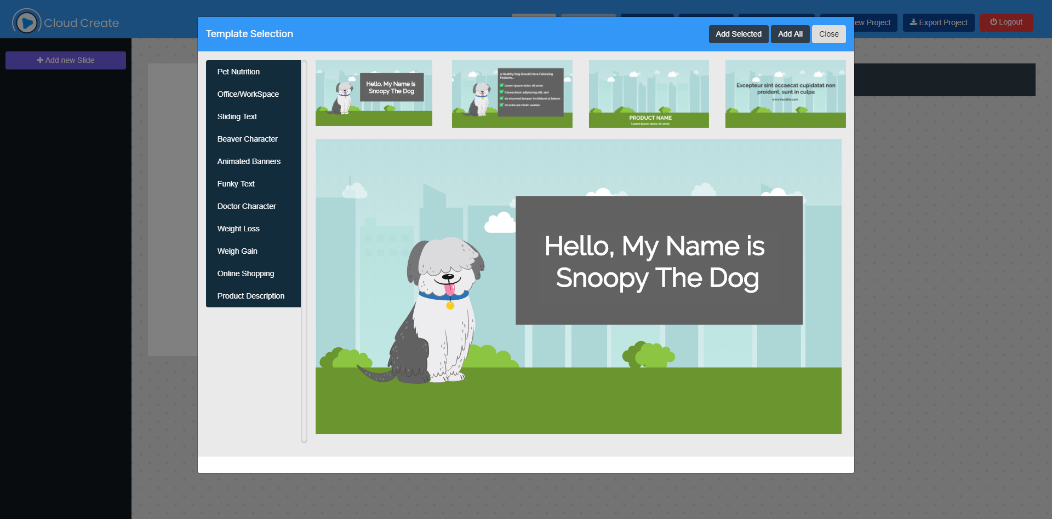Pick the Funky Text category
1052x519 pixels.
[236, 184]
